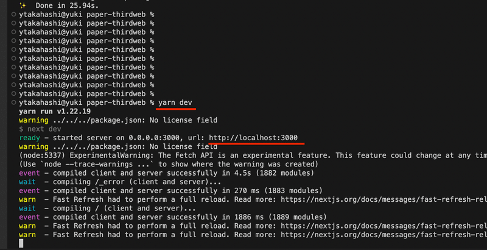Click the command decoration circle beside 'yarn dev' prompt
This screenshot has width=487, height=250.
coord(13,102)
